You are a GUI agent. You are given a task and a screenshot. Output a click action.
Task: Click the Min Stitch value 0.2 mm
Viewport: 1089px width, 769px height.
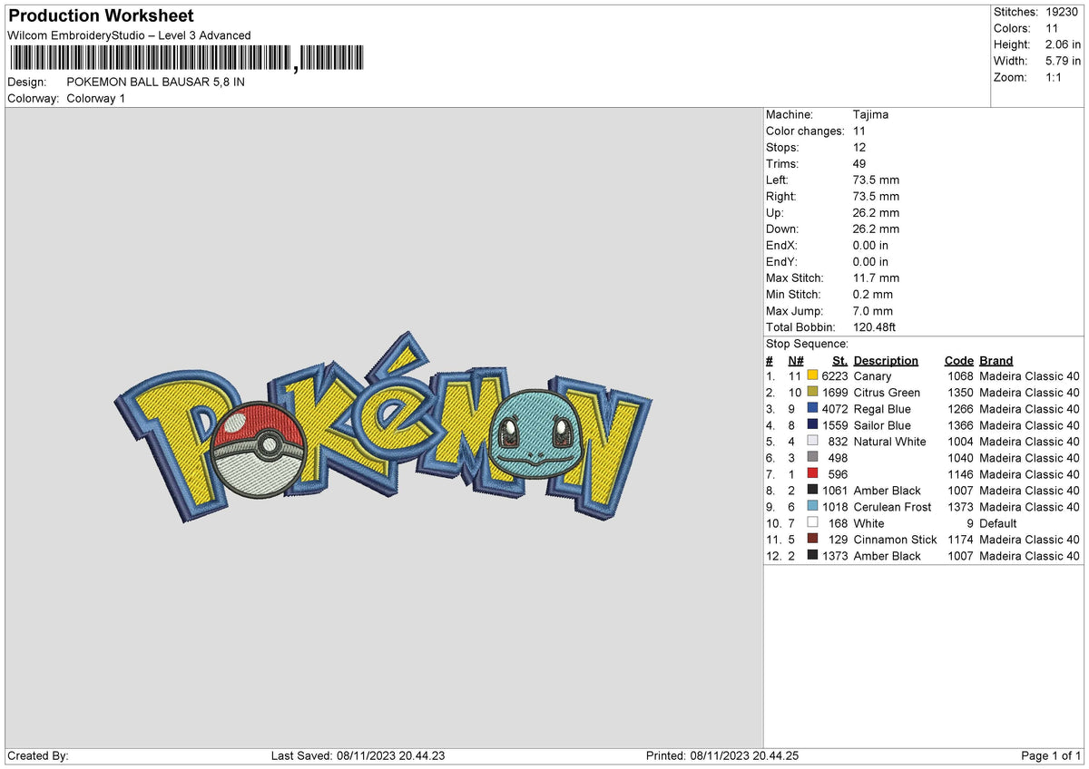tap(873, 294)
